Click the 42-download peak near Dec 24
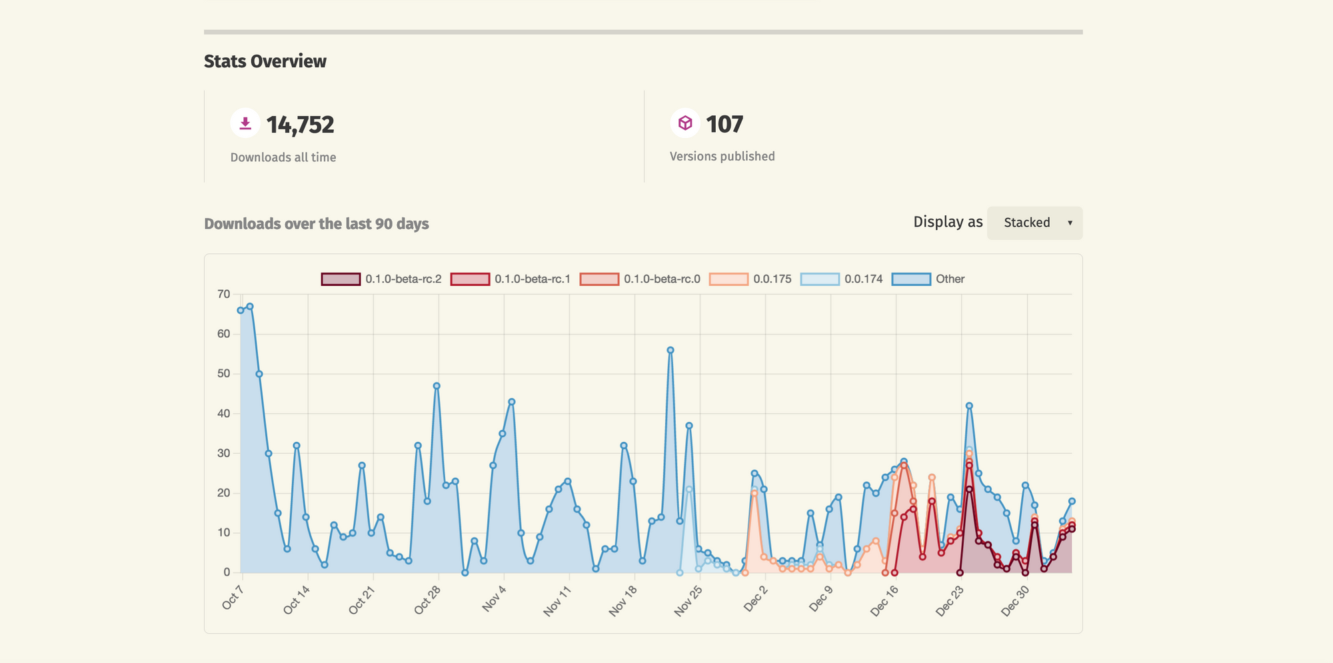1333x663 pixels. (x=969, y=406)
